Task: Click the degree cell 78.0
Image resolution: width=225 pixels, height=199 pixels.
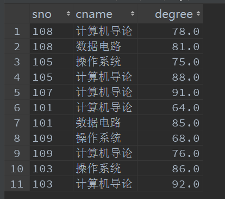Action: tap(170, 31)
